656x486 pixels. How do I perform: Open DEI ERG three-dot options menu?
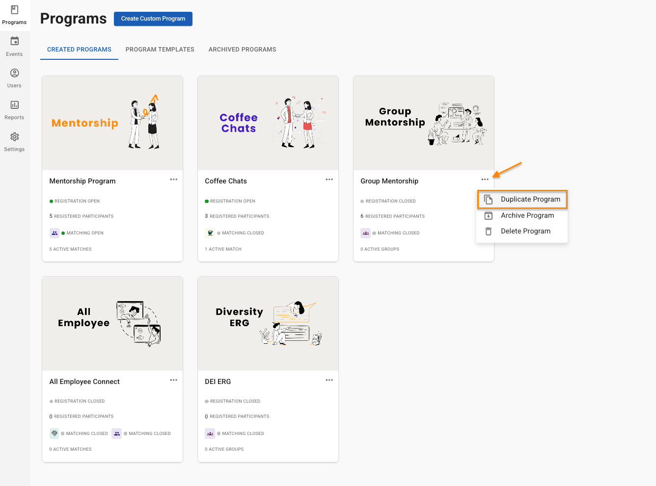pos(329,380)
